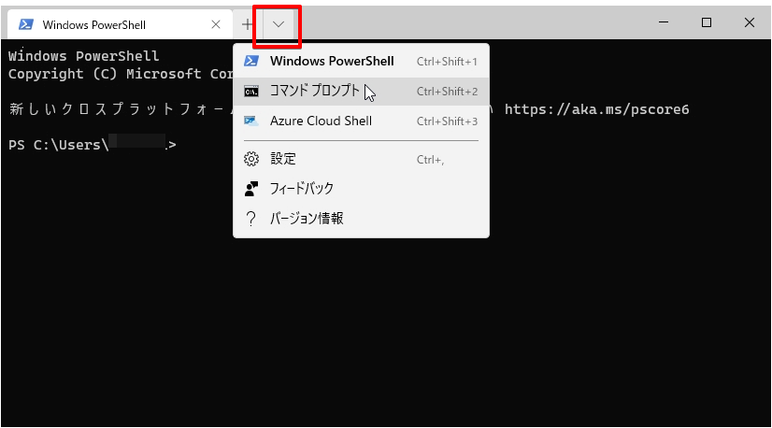The height and width of the screenshot is (428, 772).
Task: Click the Azure Cloud Shell icon
Action: (x=251, y=121)
